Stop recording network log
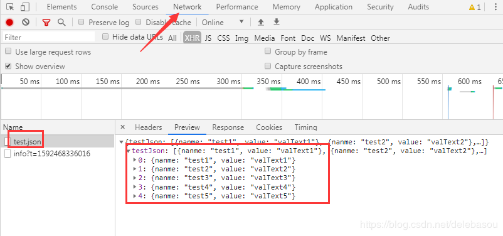This screenshot has height=236, width=503. coord(9,22)
